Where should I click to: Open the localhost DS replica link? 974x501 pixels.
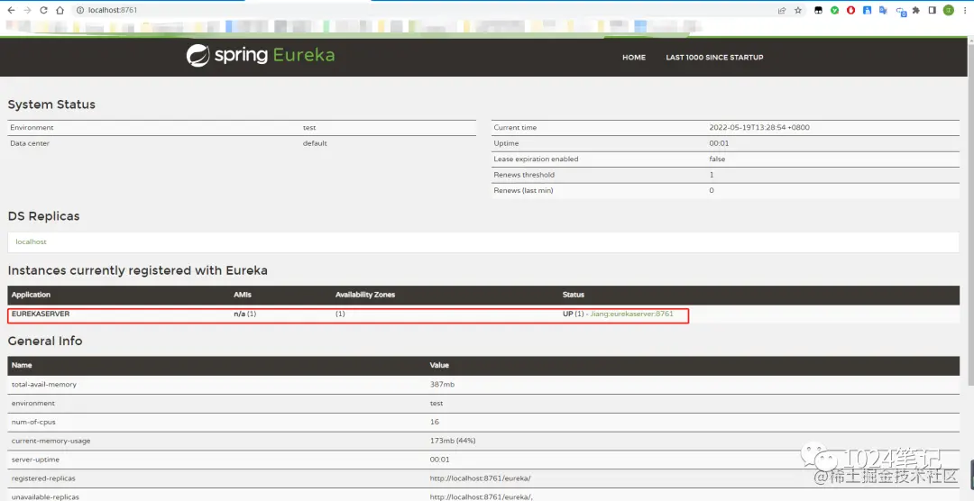tap(31, 241)
